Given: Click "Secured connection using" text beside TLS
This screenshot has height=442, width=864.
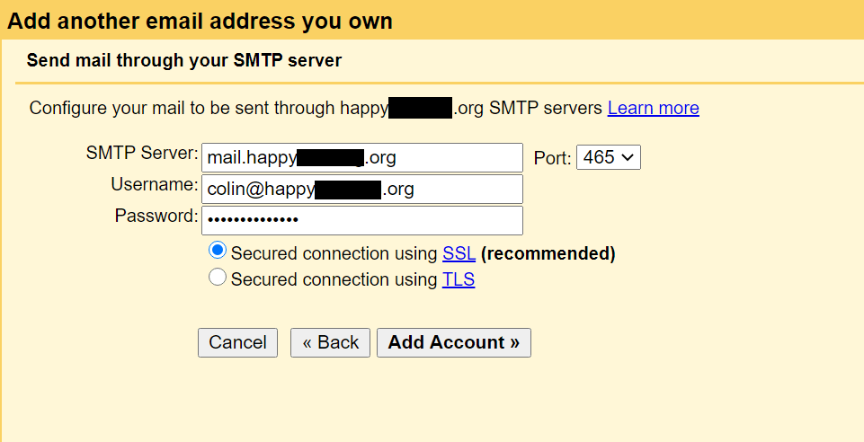Looking at the screenshot, I should (x=334, y=279).
